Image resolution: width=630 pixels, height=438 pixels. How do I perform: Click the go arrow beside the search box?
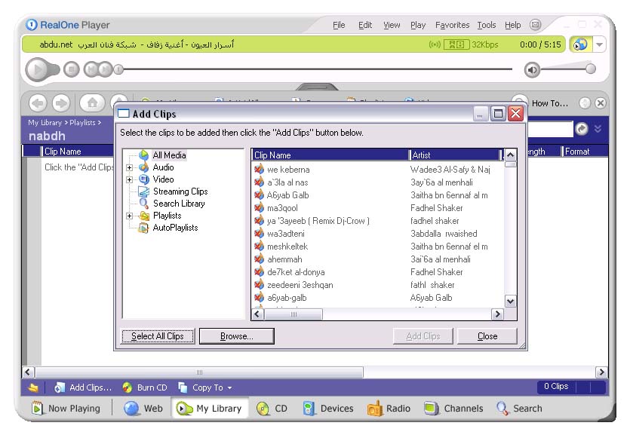point(582,129)
